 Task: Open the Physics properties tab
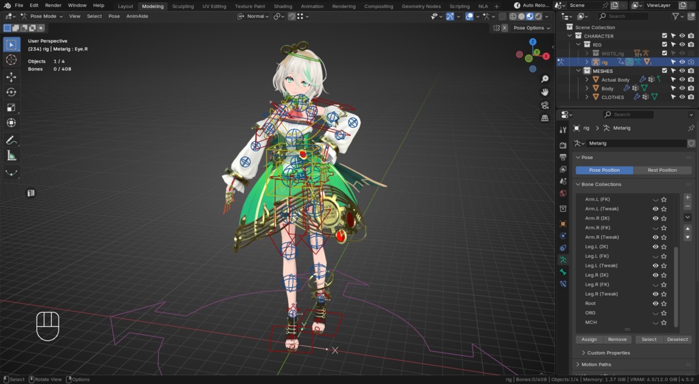[563, 236]
